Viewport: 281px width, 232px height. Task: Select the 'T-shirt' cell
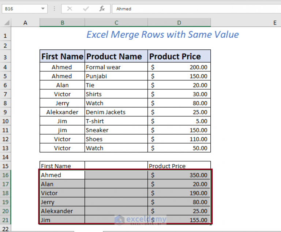click(116, 121)
